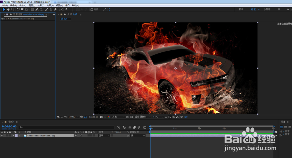
Task: Open the 完整 resolution dropdown
Action: coord(119,117)
